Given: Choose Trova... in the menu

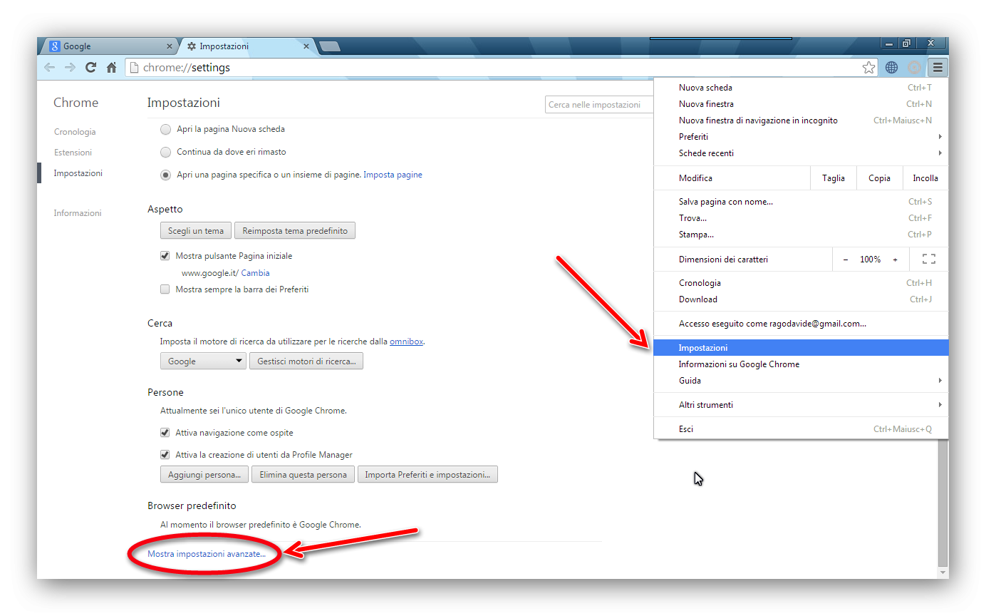Looking at the screenshot, I should point(801,218).
